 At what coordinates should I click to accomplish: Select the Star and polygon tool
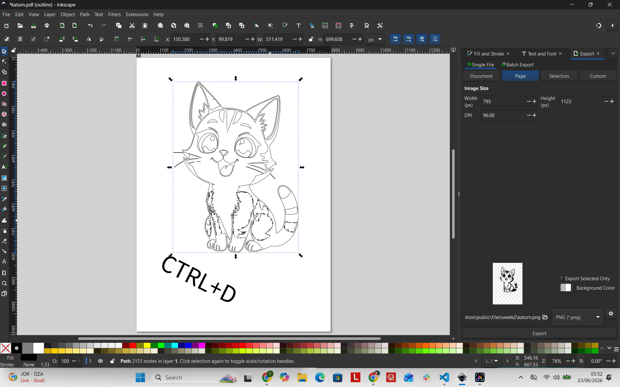(x=4, y=104)
